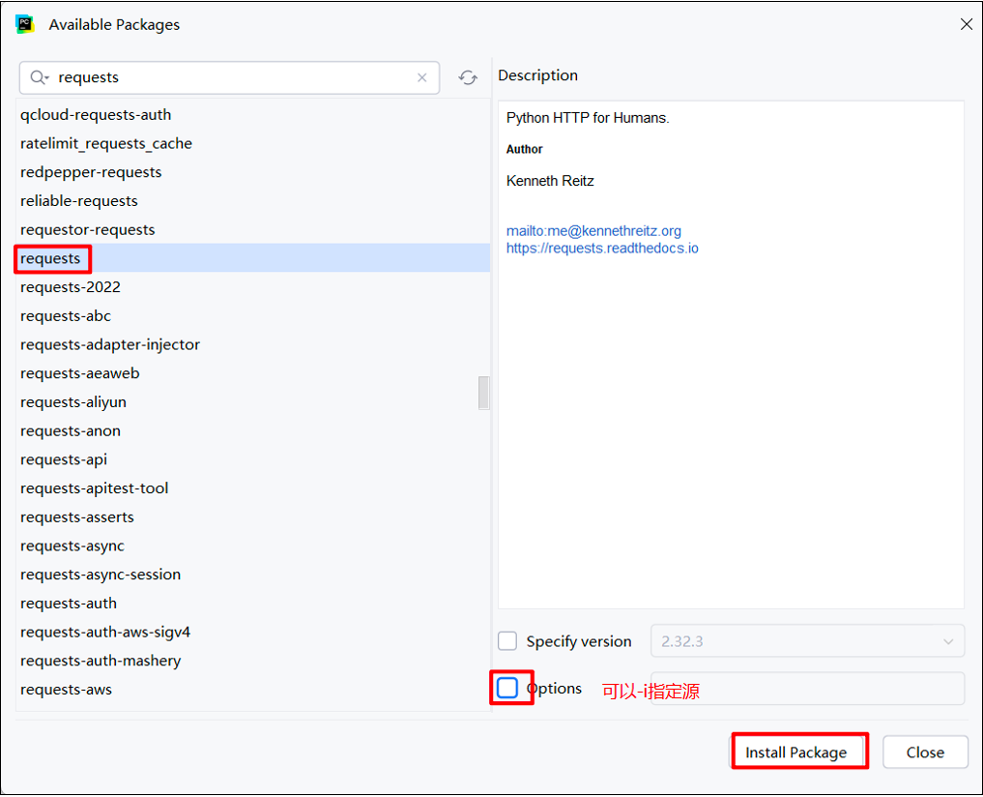
Task: Choose the requests-aliyun package
Action: click(73, 402)
